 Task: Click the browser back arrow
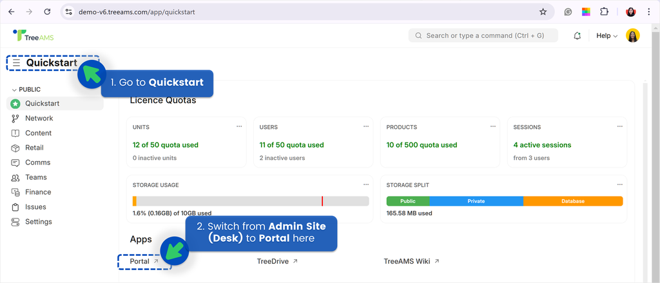point(12,12)
